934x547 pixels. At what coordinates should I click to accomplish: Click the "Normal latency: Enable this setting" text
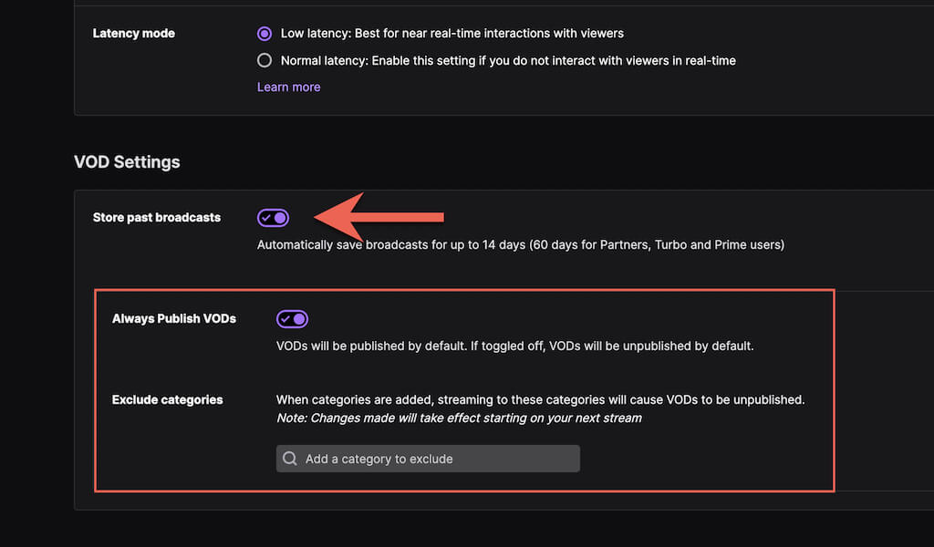coord(508,61)
